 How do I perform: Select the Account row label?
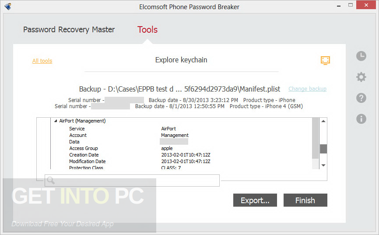[78, 135]
